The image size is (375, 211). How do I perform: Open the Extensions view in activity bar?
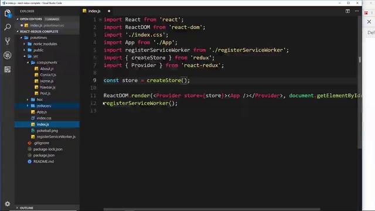click(x=8, y=69)
